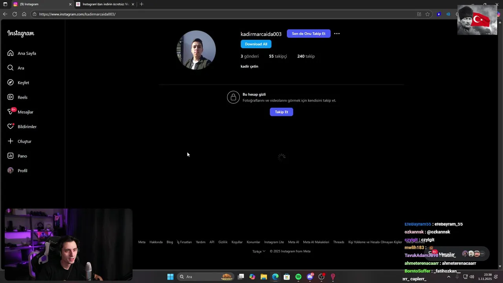Click Sen de Onu Takip Et button
This screenshot has height=283, width=503.
(x=308, y=34)
